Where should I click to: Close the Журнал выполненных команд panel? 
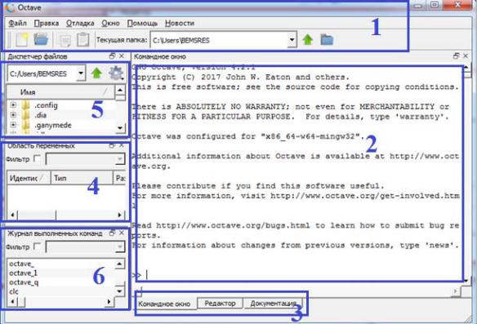coord(122,233)
